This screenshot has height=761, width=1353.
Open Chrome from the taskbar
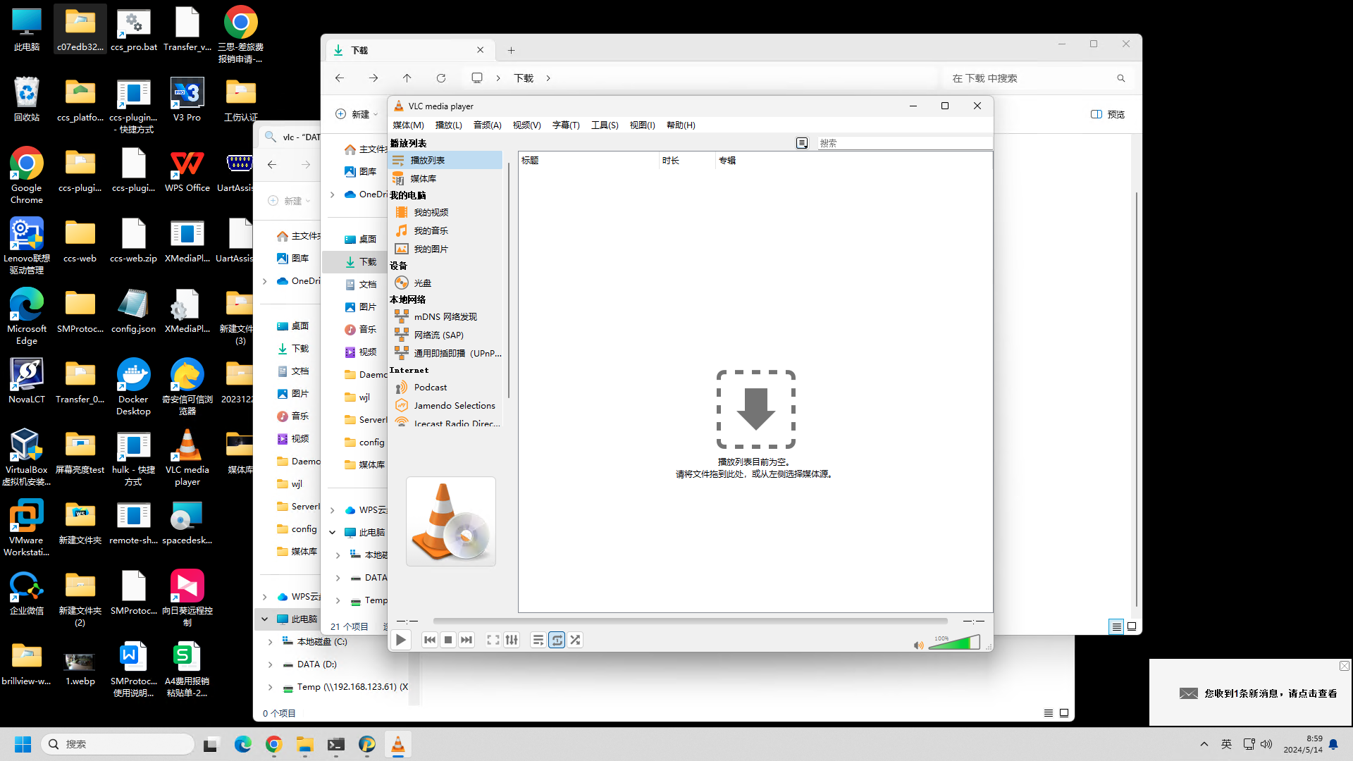pos(274,744)
